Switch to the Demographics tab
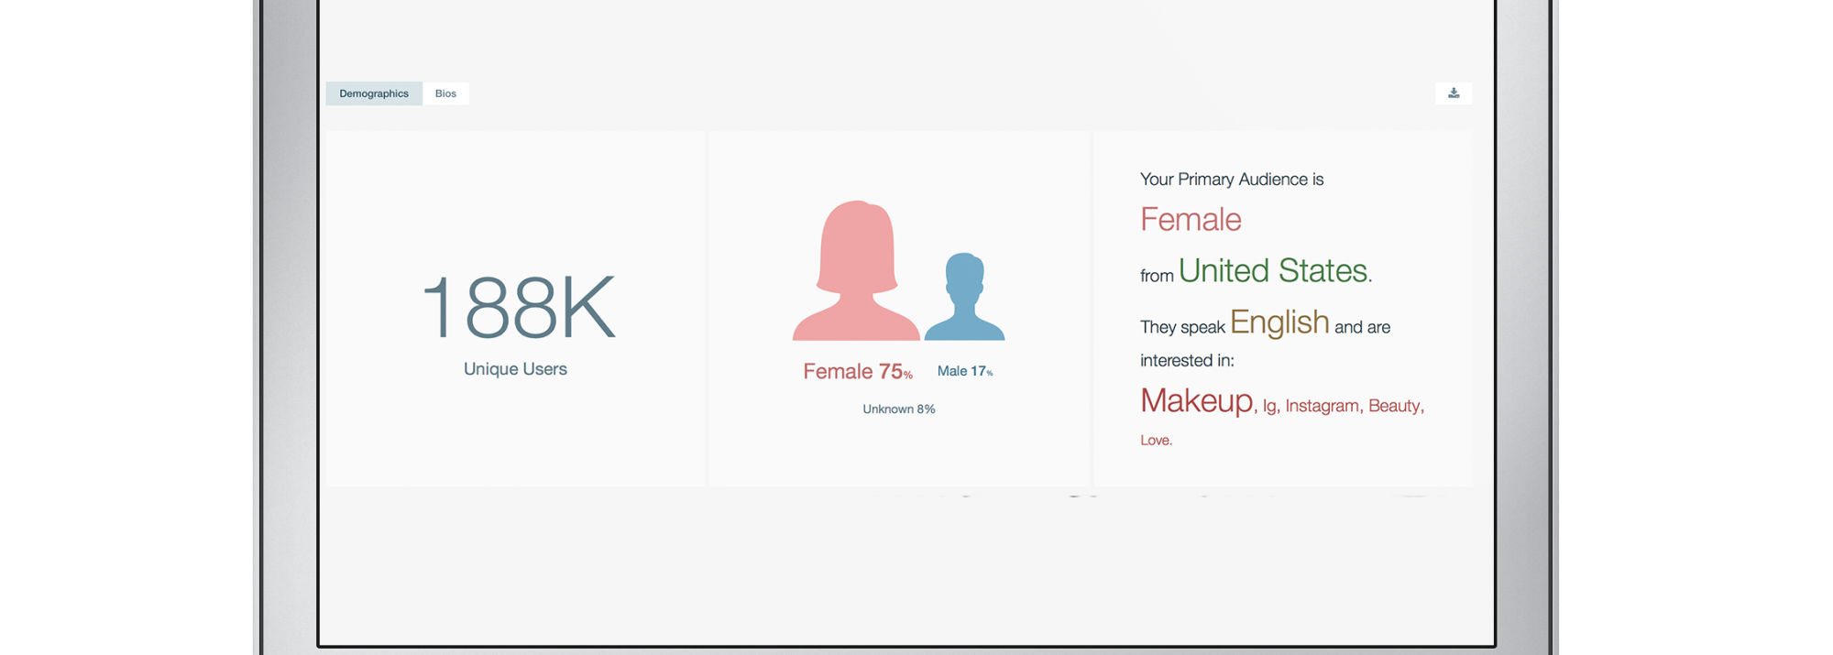 (x=374, y=93)
